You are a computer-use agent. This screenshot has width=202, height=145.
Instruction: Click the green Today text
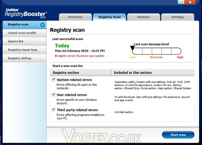tap(62, 46)
